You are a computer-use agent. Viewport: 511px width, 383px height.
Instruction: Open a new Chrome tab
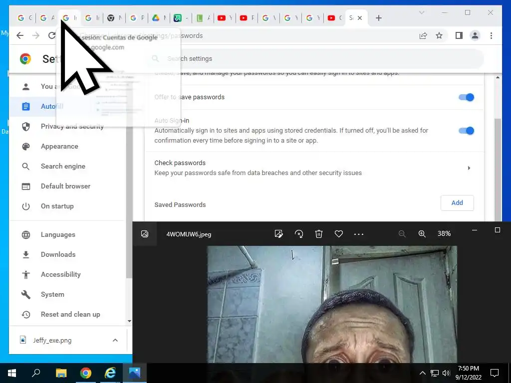point(378,18)
